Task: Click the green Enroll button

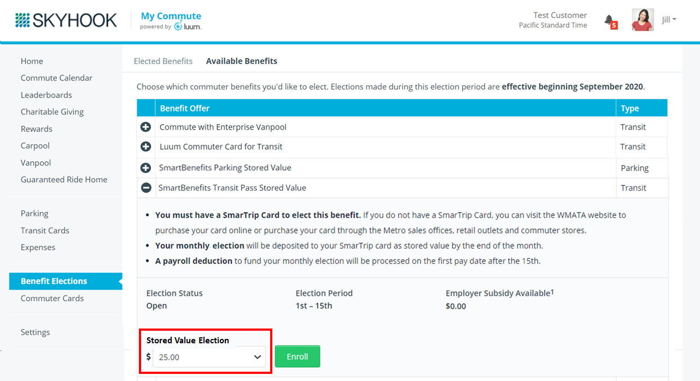Action: 297,356
